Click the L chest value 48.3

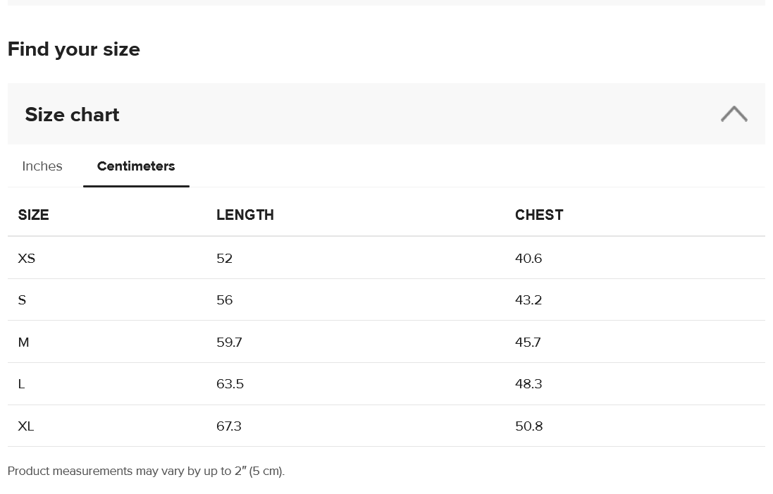click(528, 384)
